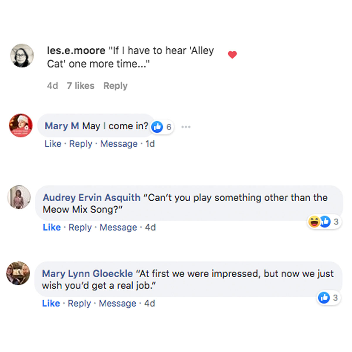Open Audrey Ervin Asquith's profile photo
The width and height of the screenshot is (352, 352).
click(19, 197)
